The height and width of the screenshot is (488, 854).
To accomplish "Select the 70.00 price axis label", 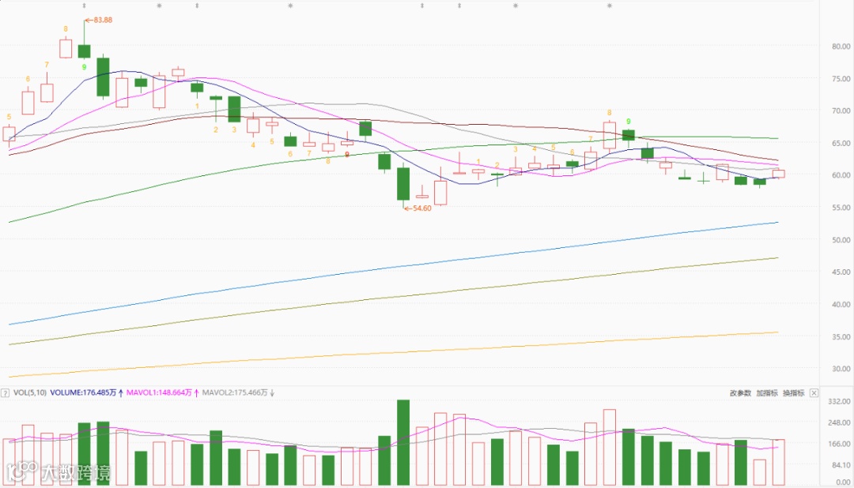I will (841, 111).
